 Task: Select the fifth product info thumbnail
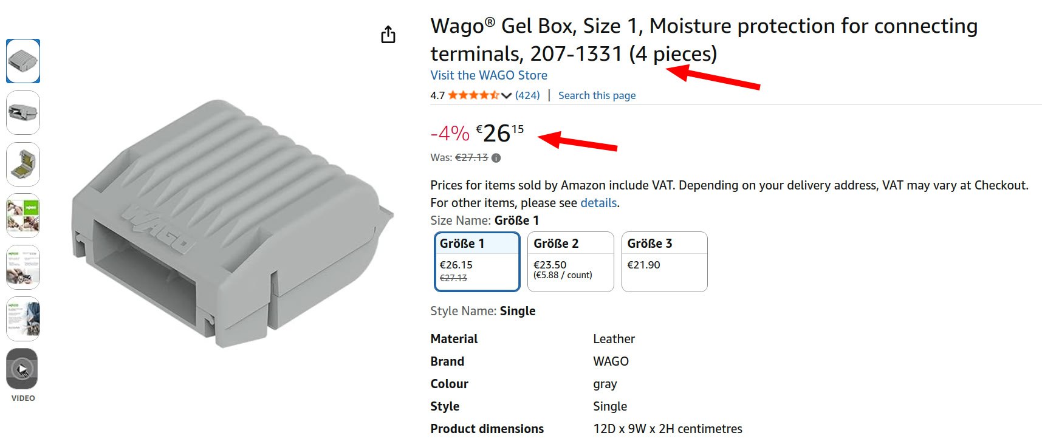[x=23, y=267]
